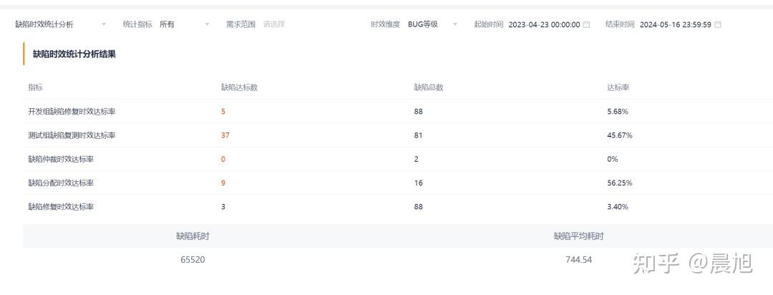Click the 缺陷平均耗时 value 744.54

click(578, 259)
